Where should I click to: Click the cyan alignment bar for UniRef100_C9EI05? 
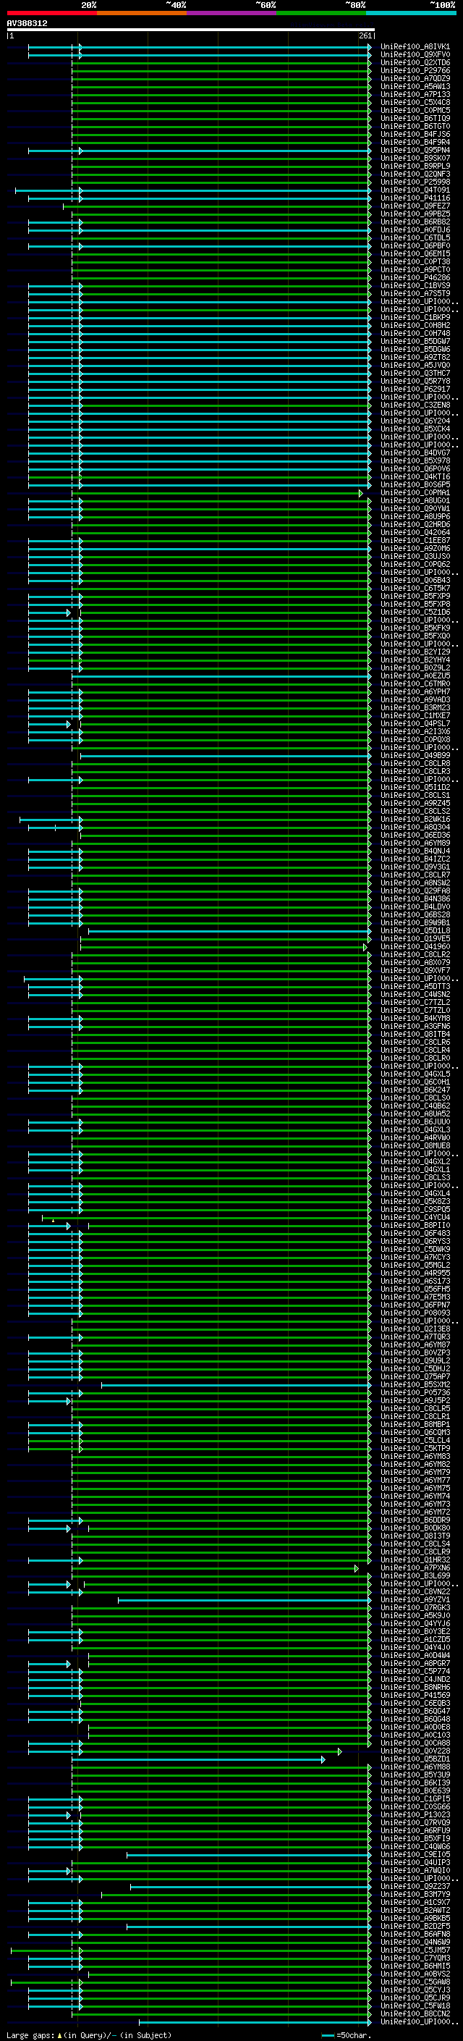(x=249, y=1855)
